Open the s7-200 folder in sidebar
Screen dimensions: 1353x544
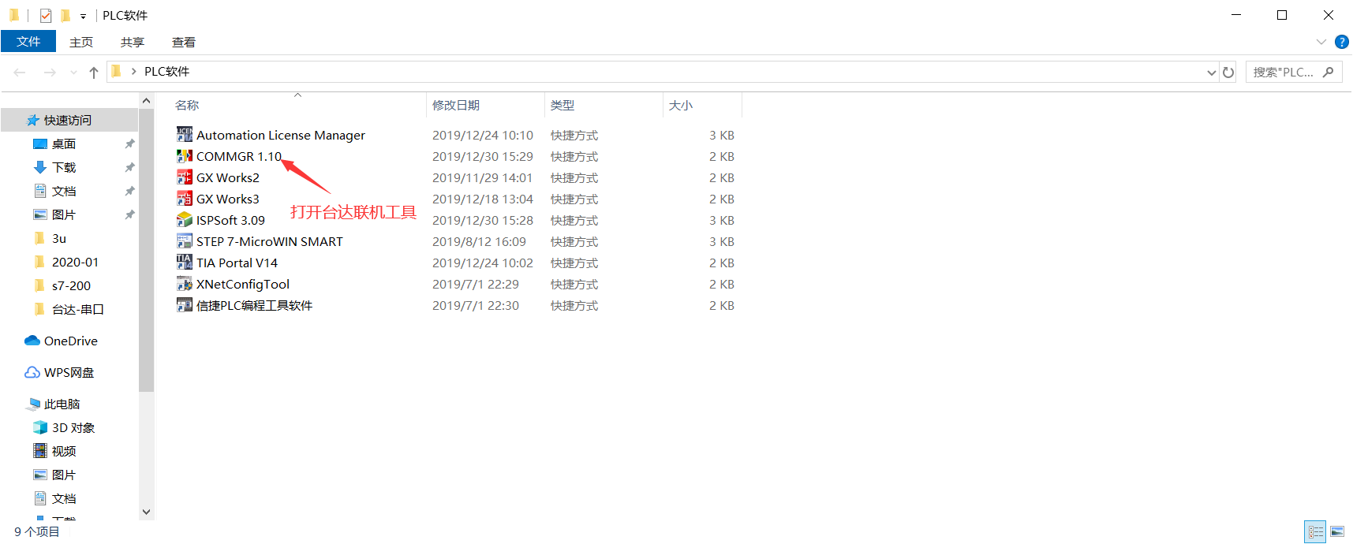62,285
